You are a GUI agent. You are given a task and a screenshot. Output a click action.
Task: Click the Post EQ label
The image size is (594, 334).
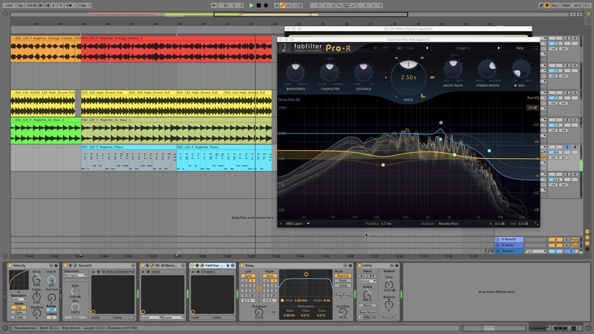(532, 98)
